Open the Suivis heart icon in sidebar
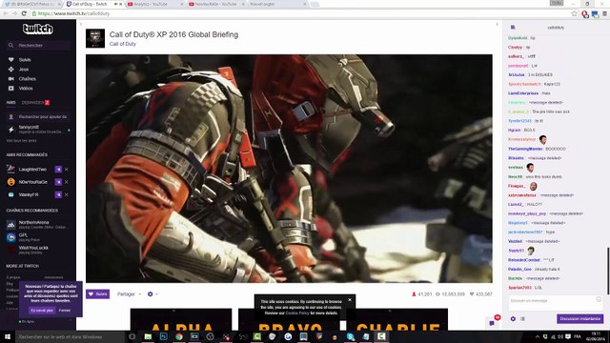Screen dimensions: 610x343 pos(10,59)
